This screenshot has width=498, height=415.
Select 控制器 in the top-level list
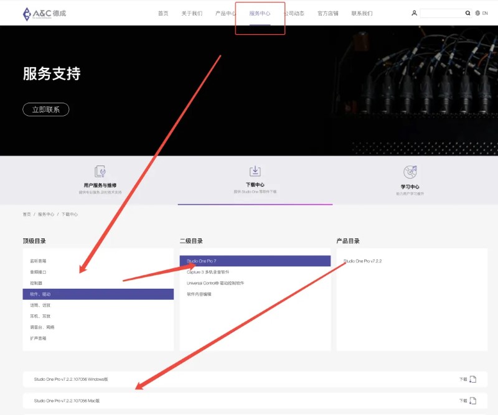point(98,283)
